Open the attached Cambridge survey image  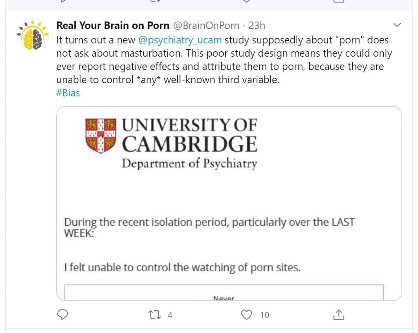pyautogui.click(x=229, y=199)
